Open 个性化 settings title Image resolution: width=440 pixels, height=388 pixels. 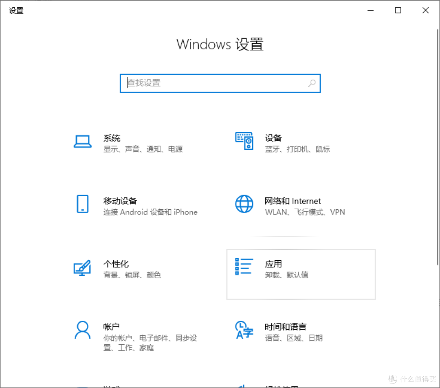[x=116, y=264]
